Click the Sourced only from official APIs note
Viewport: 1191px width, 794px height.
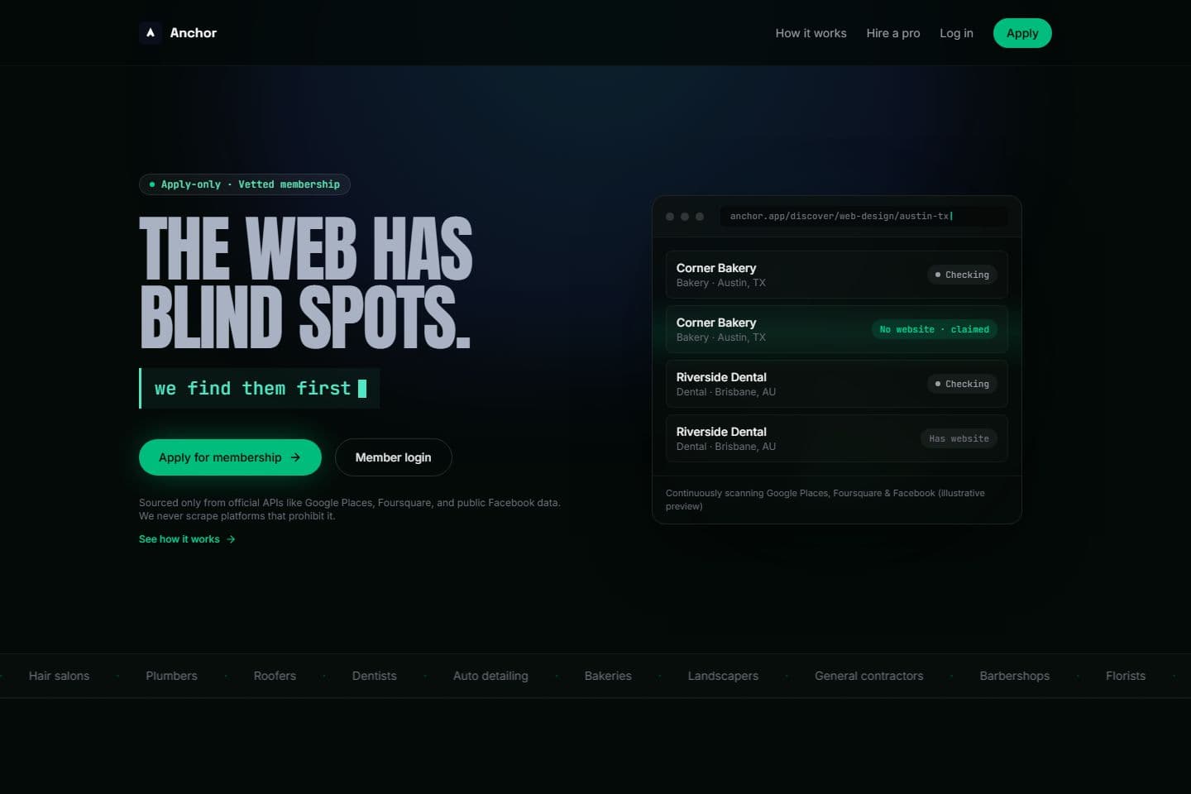[350, 509]
